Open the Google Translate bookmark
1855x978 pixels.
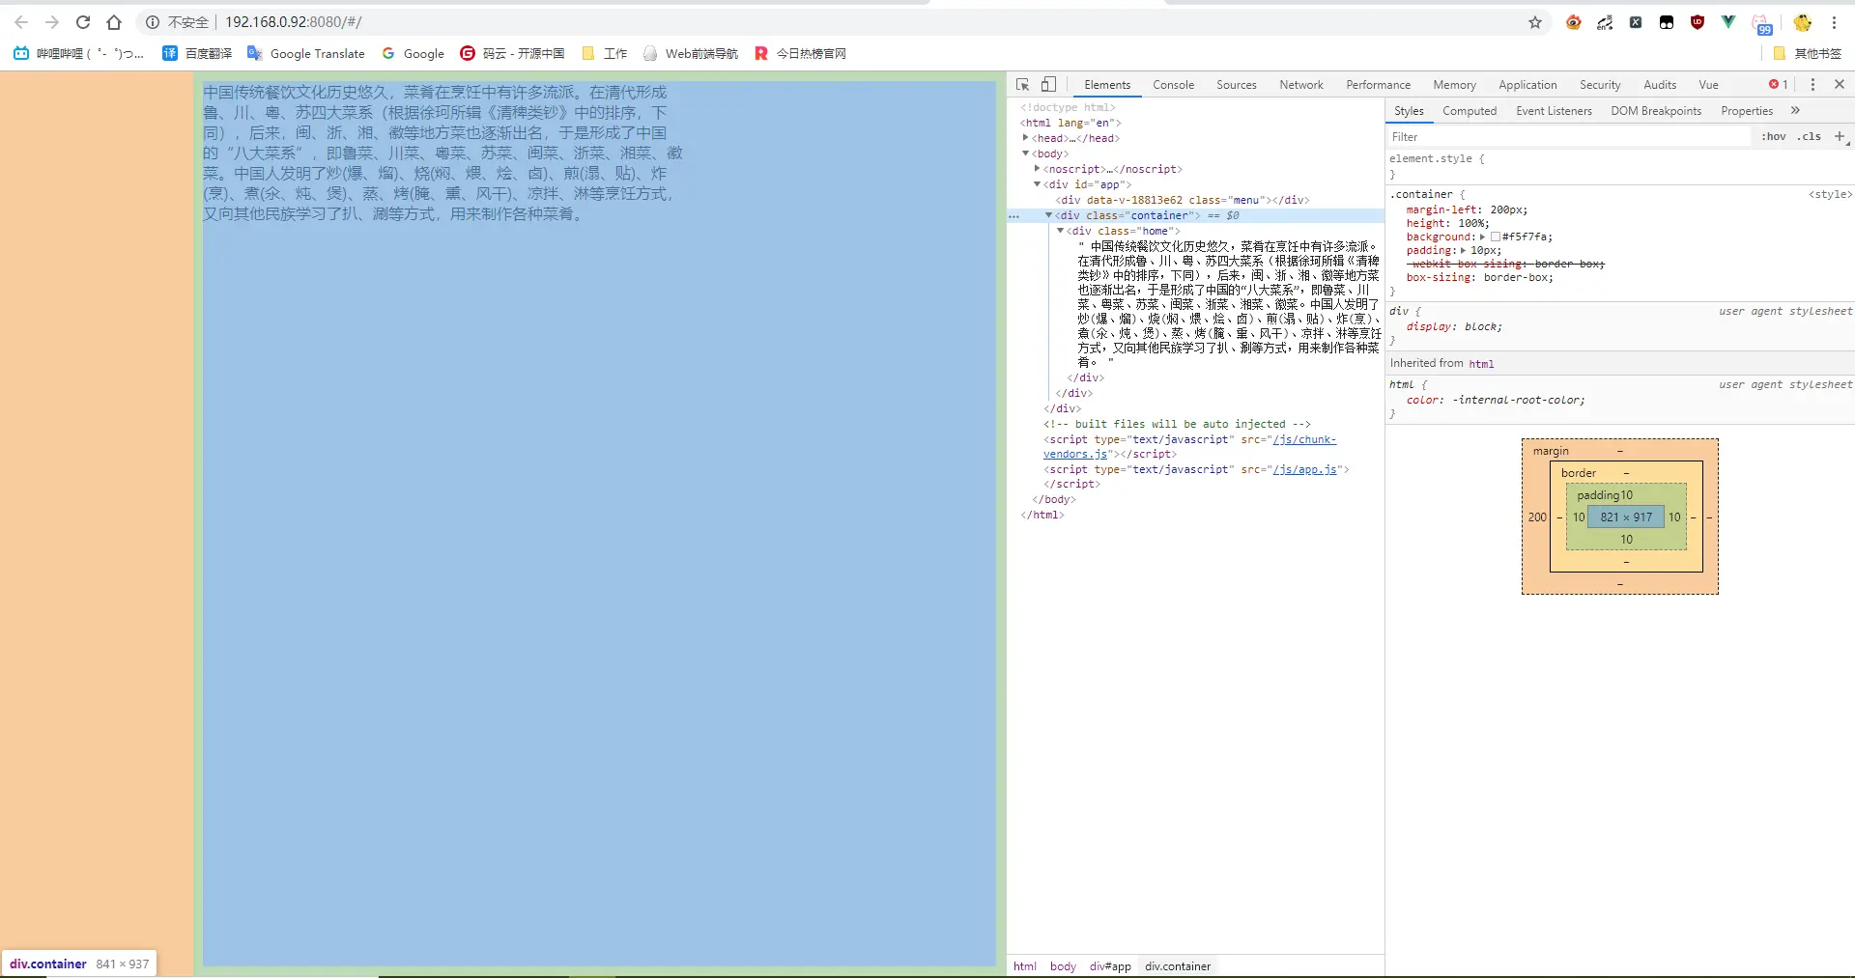306,54
